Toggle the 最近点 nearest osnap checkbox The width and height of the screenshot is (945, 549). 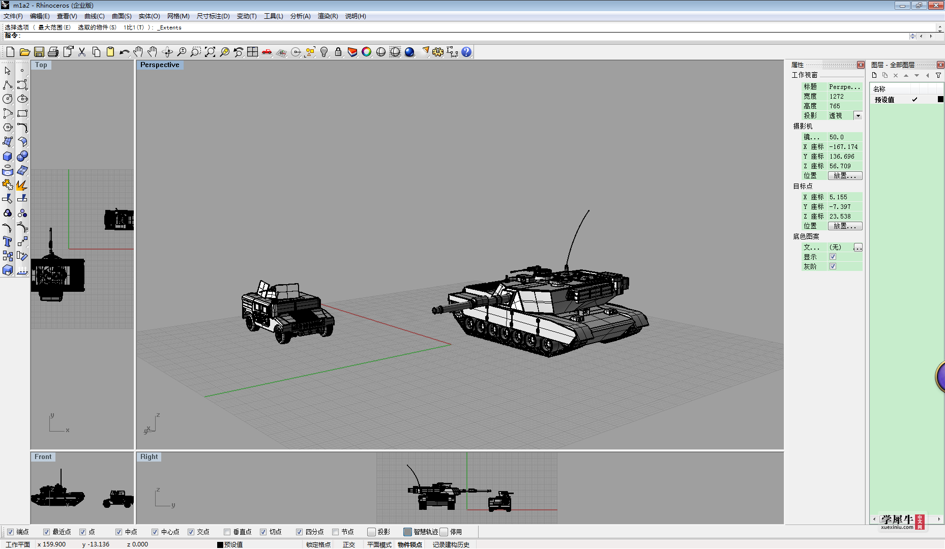tap(46, 532)
